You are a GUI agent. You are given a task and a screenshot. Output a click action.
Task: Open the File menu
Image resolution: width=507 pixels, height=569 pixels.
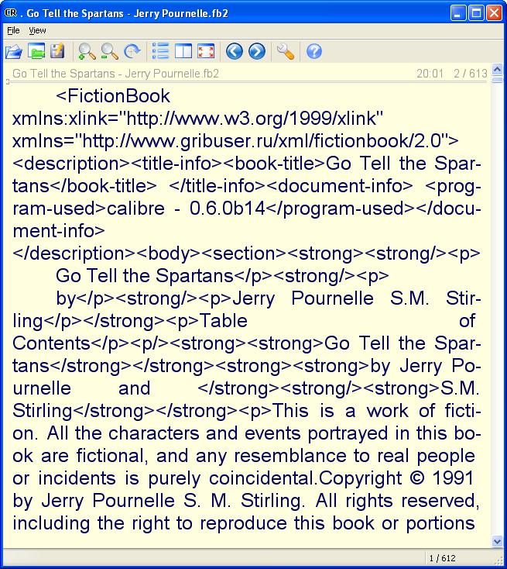(x=13, y=30)
